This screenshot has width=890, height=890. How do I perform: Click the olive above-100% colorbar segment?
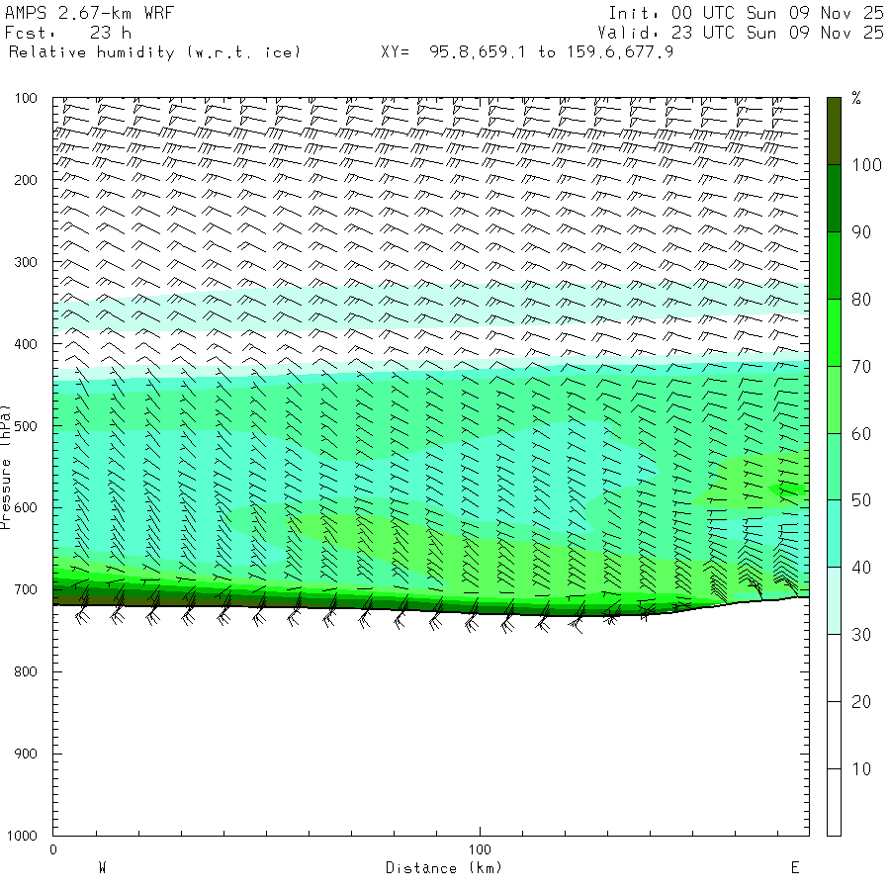coord(834,132)
